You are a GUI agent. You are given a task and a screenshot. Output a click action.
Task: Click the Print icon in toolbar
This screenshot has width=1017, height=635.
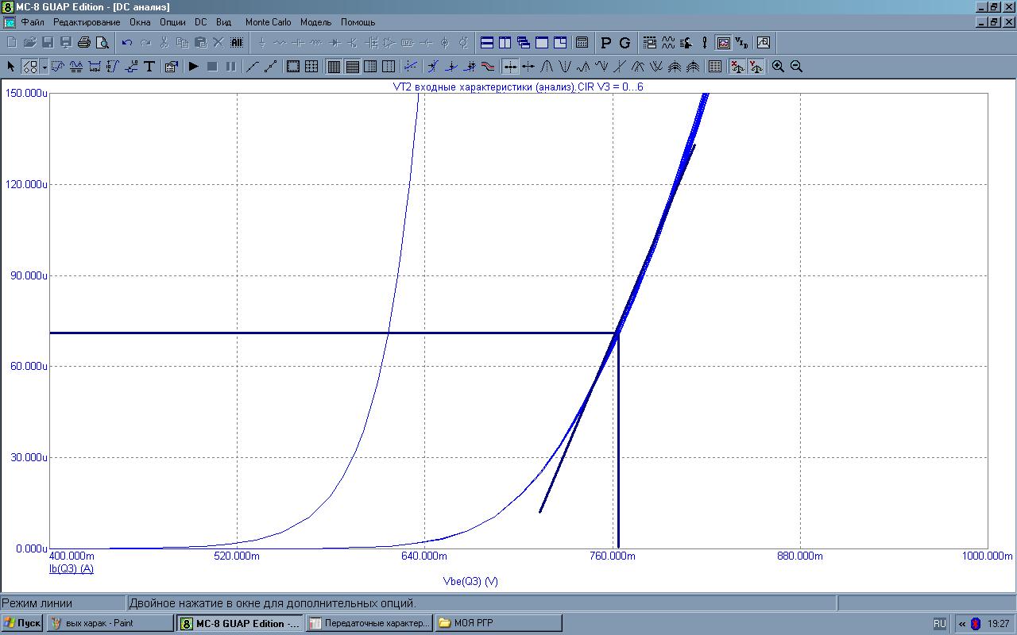pos(84,43)
